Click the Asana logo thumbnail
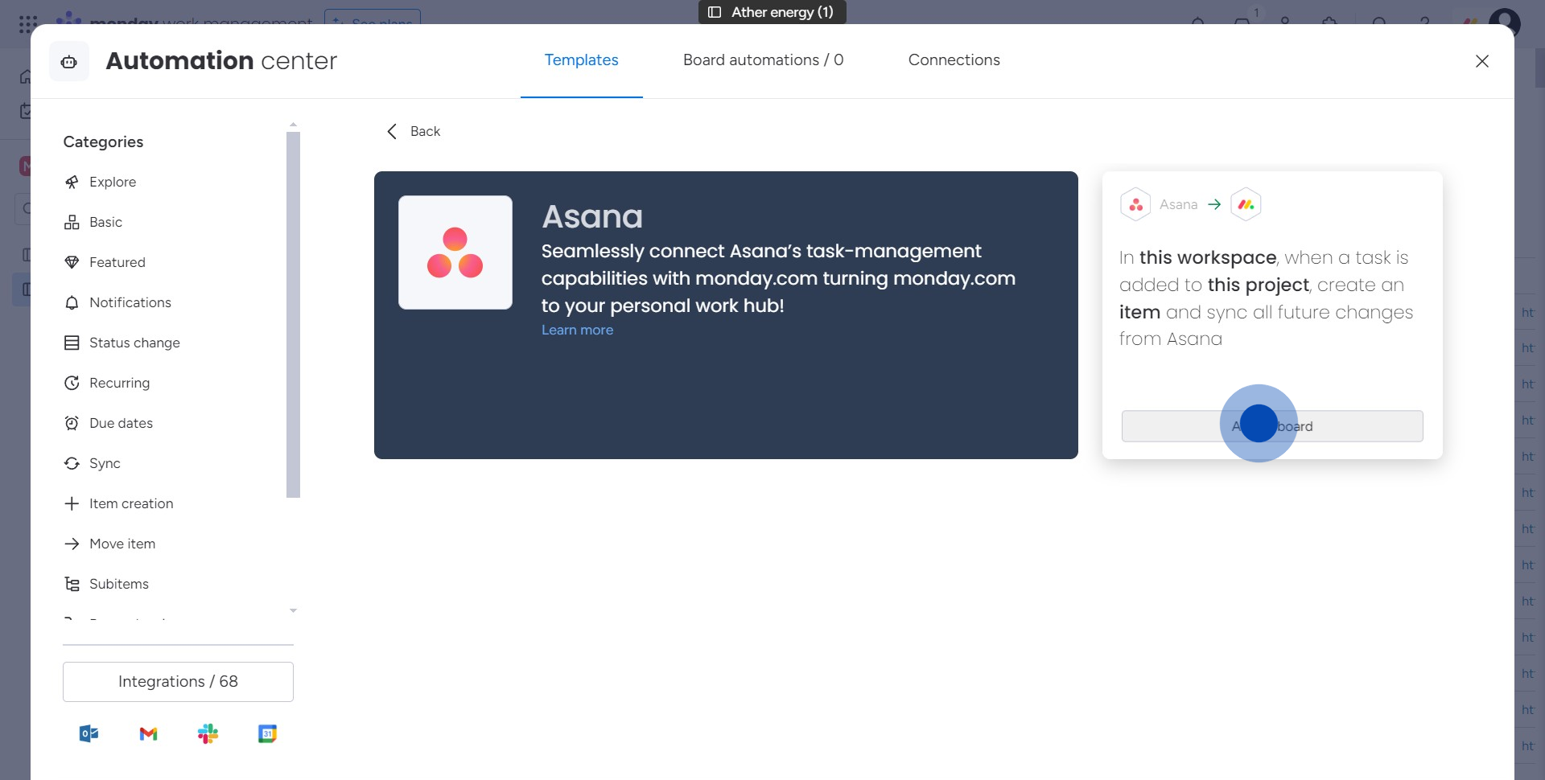 pos(455,252)
